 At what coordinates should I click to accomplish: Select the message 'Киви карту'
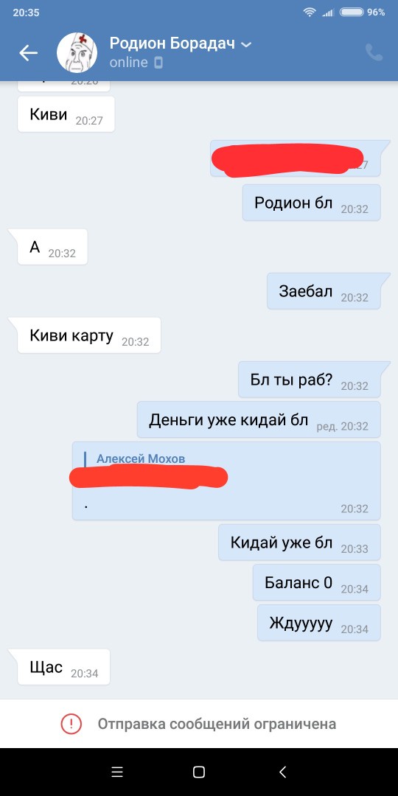coord(89,335)
